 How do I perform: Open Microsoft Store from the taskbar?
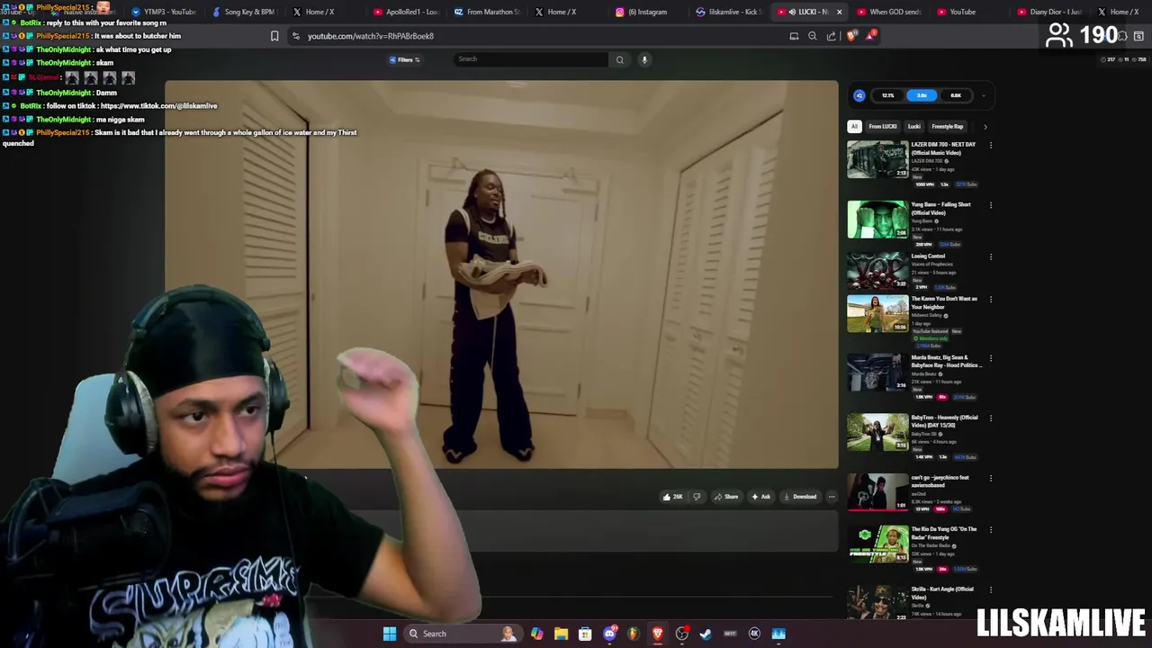[x=585, y=634]
